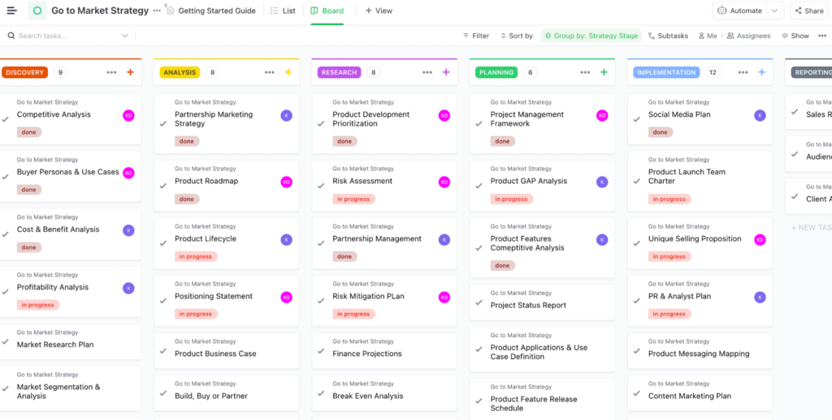Image resolution: width=832 pixels, height=420 pixels.
Task: Click in progress tag on Profitability Analysis
Action: coord(38,305)
